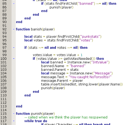Screen dimensions: 131x125
Task: Click the "punkstats" string literal
Action: coord(90,37)
